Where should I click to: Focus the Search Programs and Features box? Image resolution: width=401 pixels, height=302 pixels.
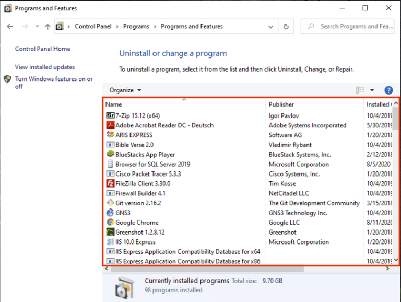(x=347, y=26)
